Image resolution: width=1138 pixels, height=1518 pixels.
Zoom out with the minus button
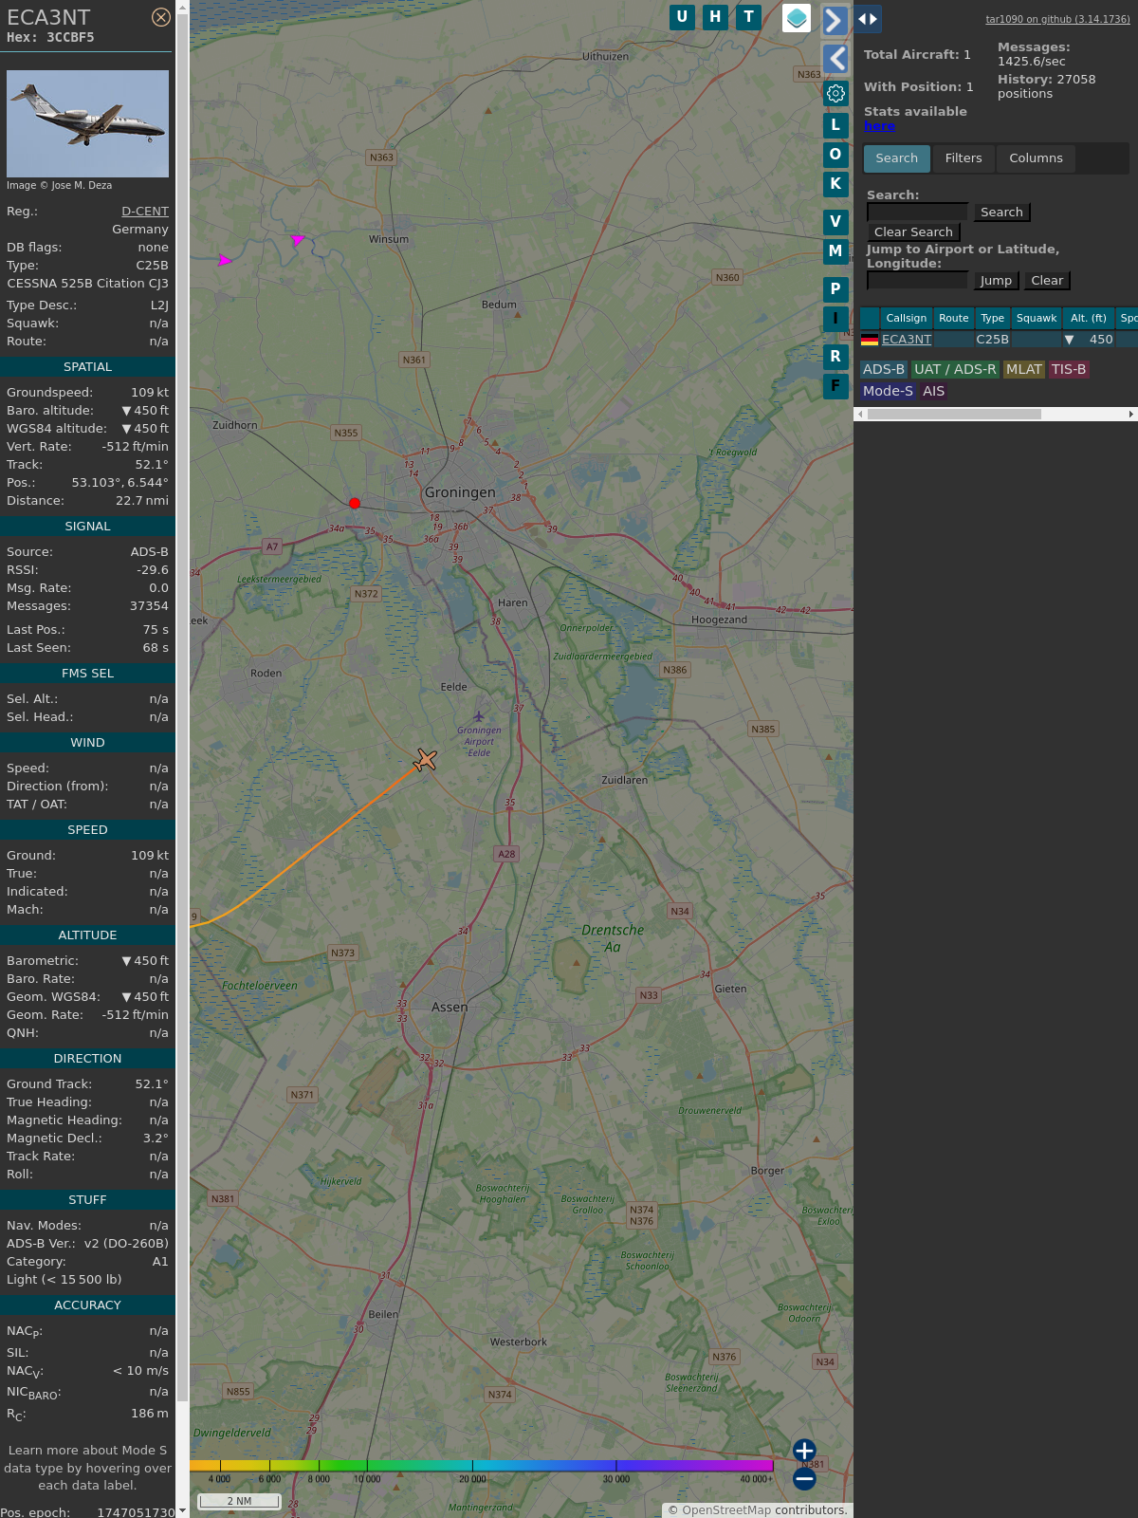pos(804,1478)
